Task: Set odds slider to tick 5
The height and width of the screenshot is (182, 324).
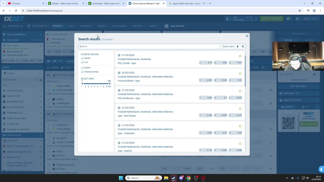Action: point(94,87)
